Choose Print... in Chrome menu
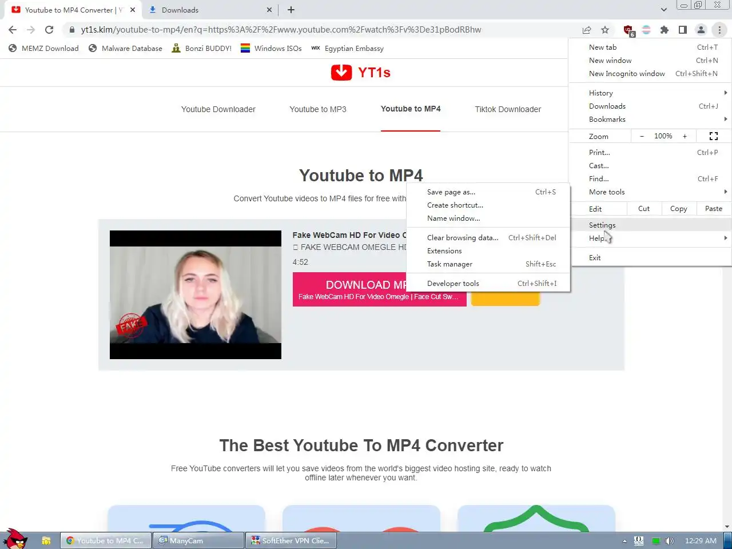732x549 pixels. pos(650,153)
